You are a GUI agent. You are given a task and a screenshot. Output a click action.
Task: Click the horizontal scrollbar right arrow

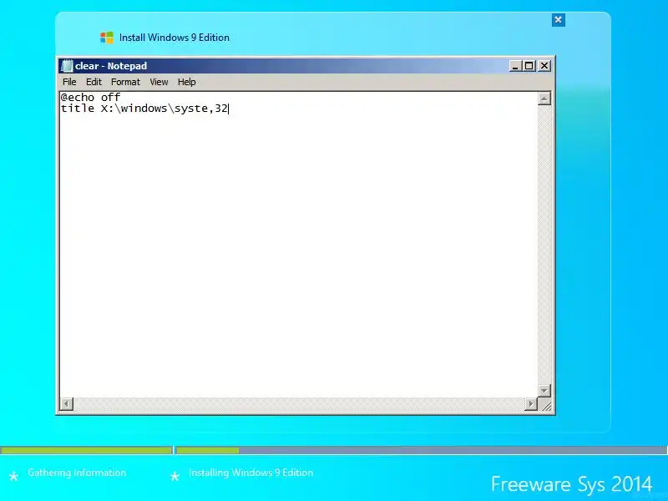click(531, 404)
